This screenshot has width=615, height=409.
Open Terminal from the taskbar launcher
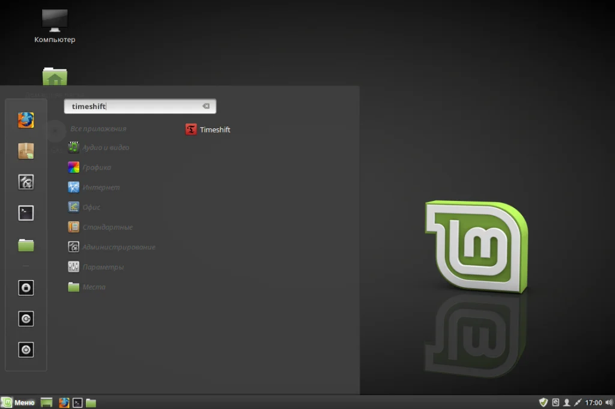click(x=77, y=402)
